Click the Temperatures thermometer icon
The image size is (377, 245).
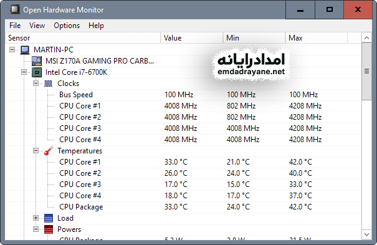[49, 151]
